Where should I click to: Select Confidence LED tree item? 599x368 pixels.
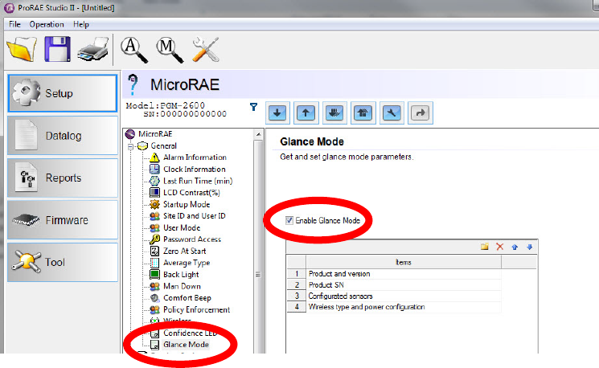[x=191, y=333]
